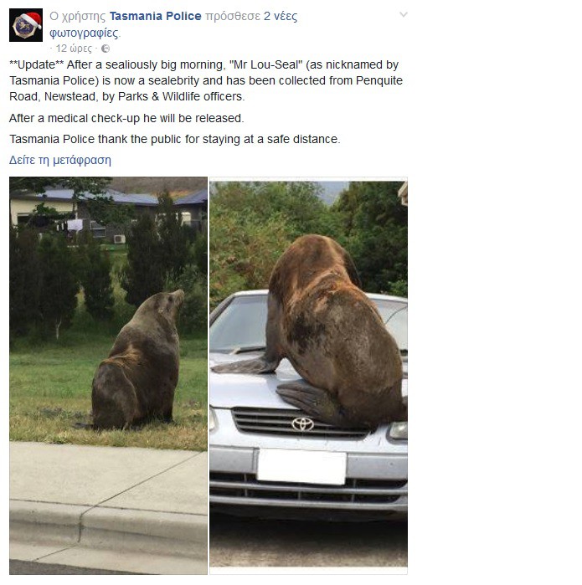Click the "**Update**" paragraph text
582x585 pixels.
pos(206,80)
